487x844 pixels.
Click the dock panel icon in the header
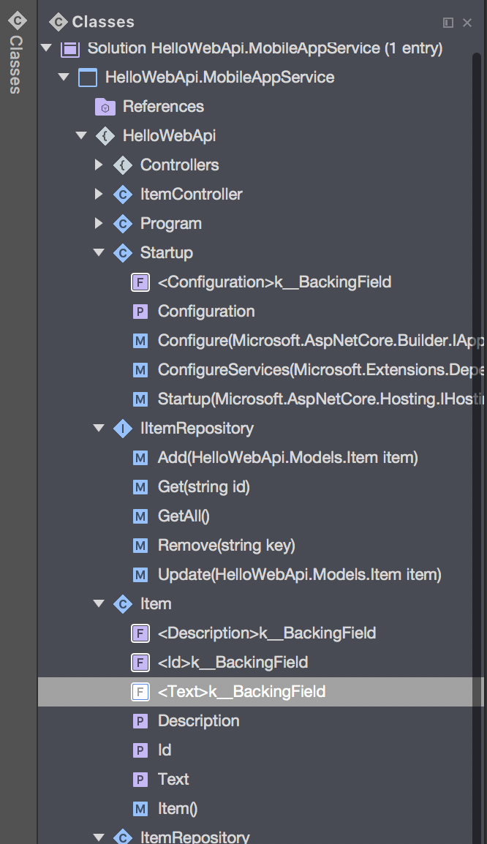click(x=448, y=23)
